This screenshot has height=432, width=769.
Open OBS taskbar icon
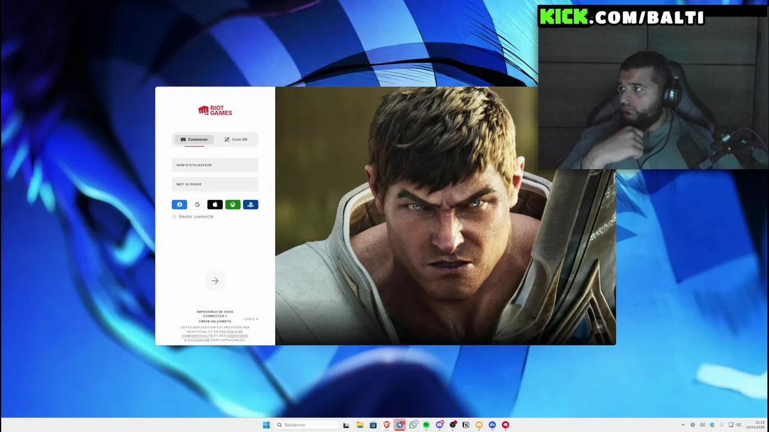[x=452, y=425]
